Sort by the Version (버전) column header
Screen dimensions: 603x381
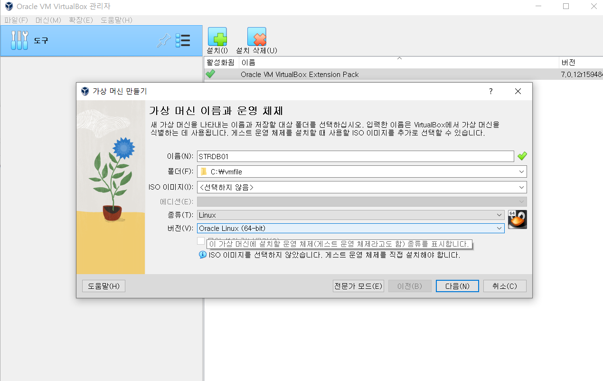(x=581, y=62)
